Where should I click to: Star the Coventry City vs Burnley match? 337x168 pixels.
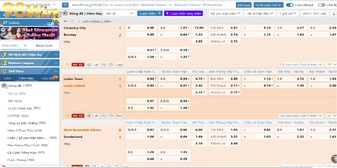[67, 65]
